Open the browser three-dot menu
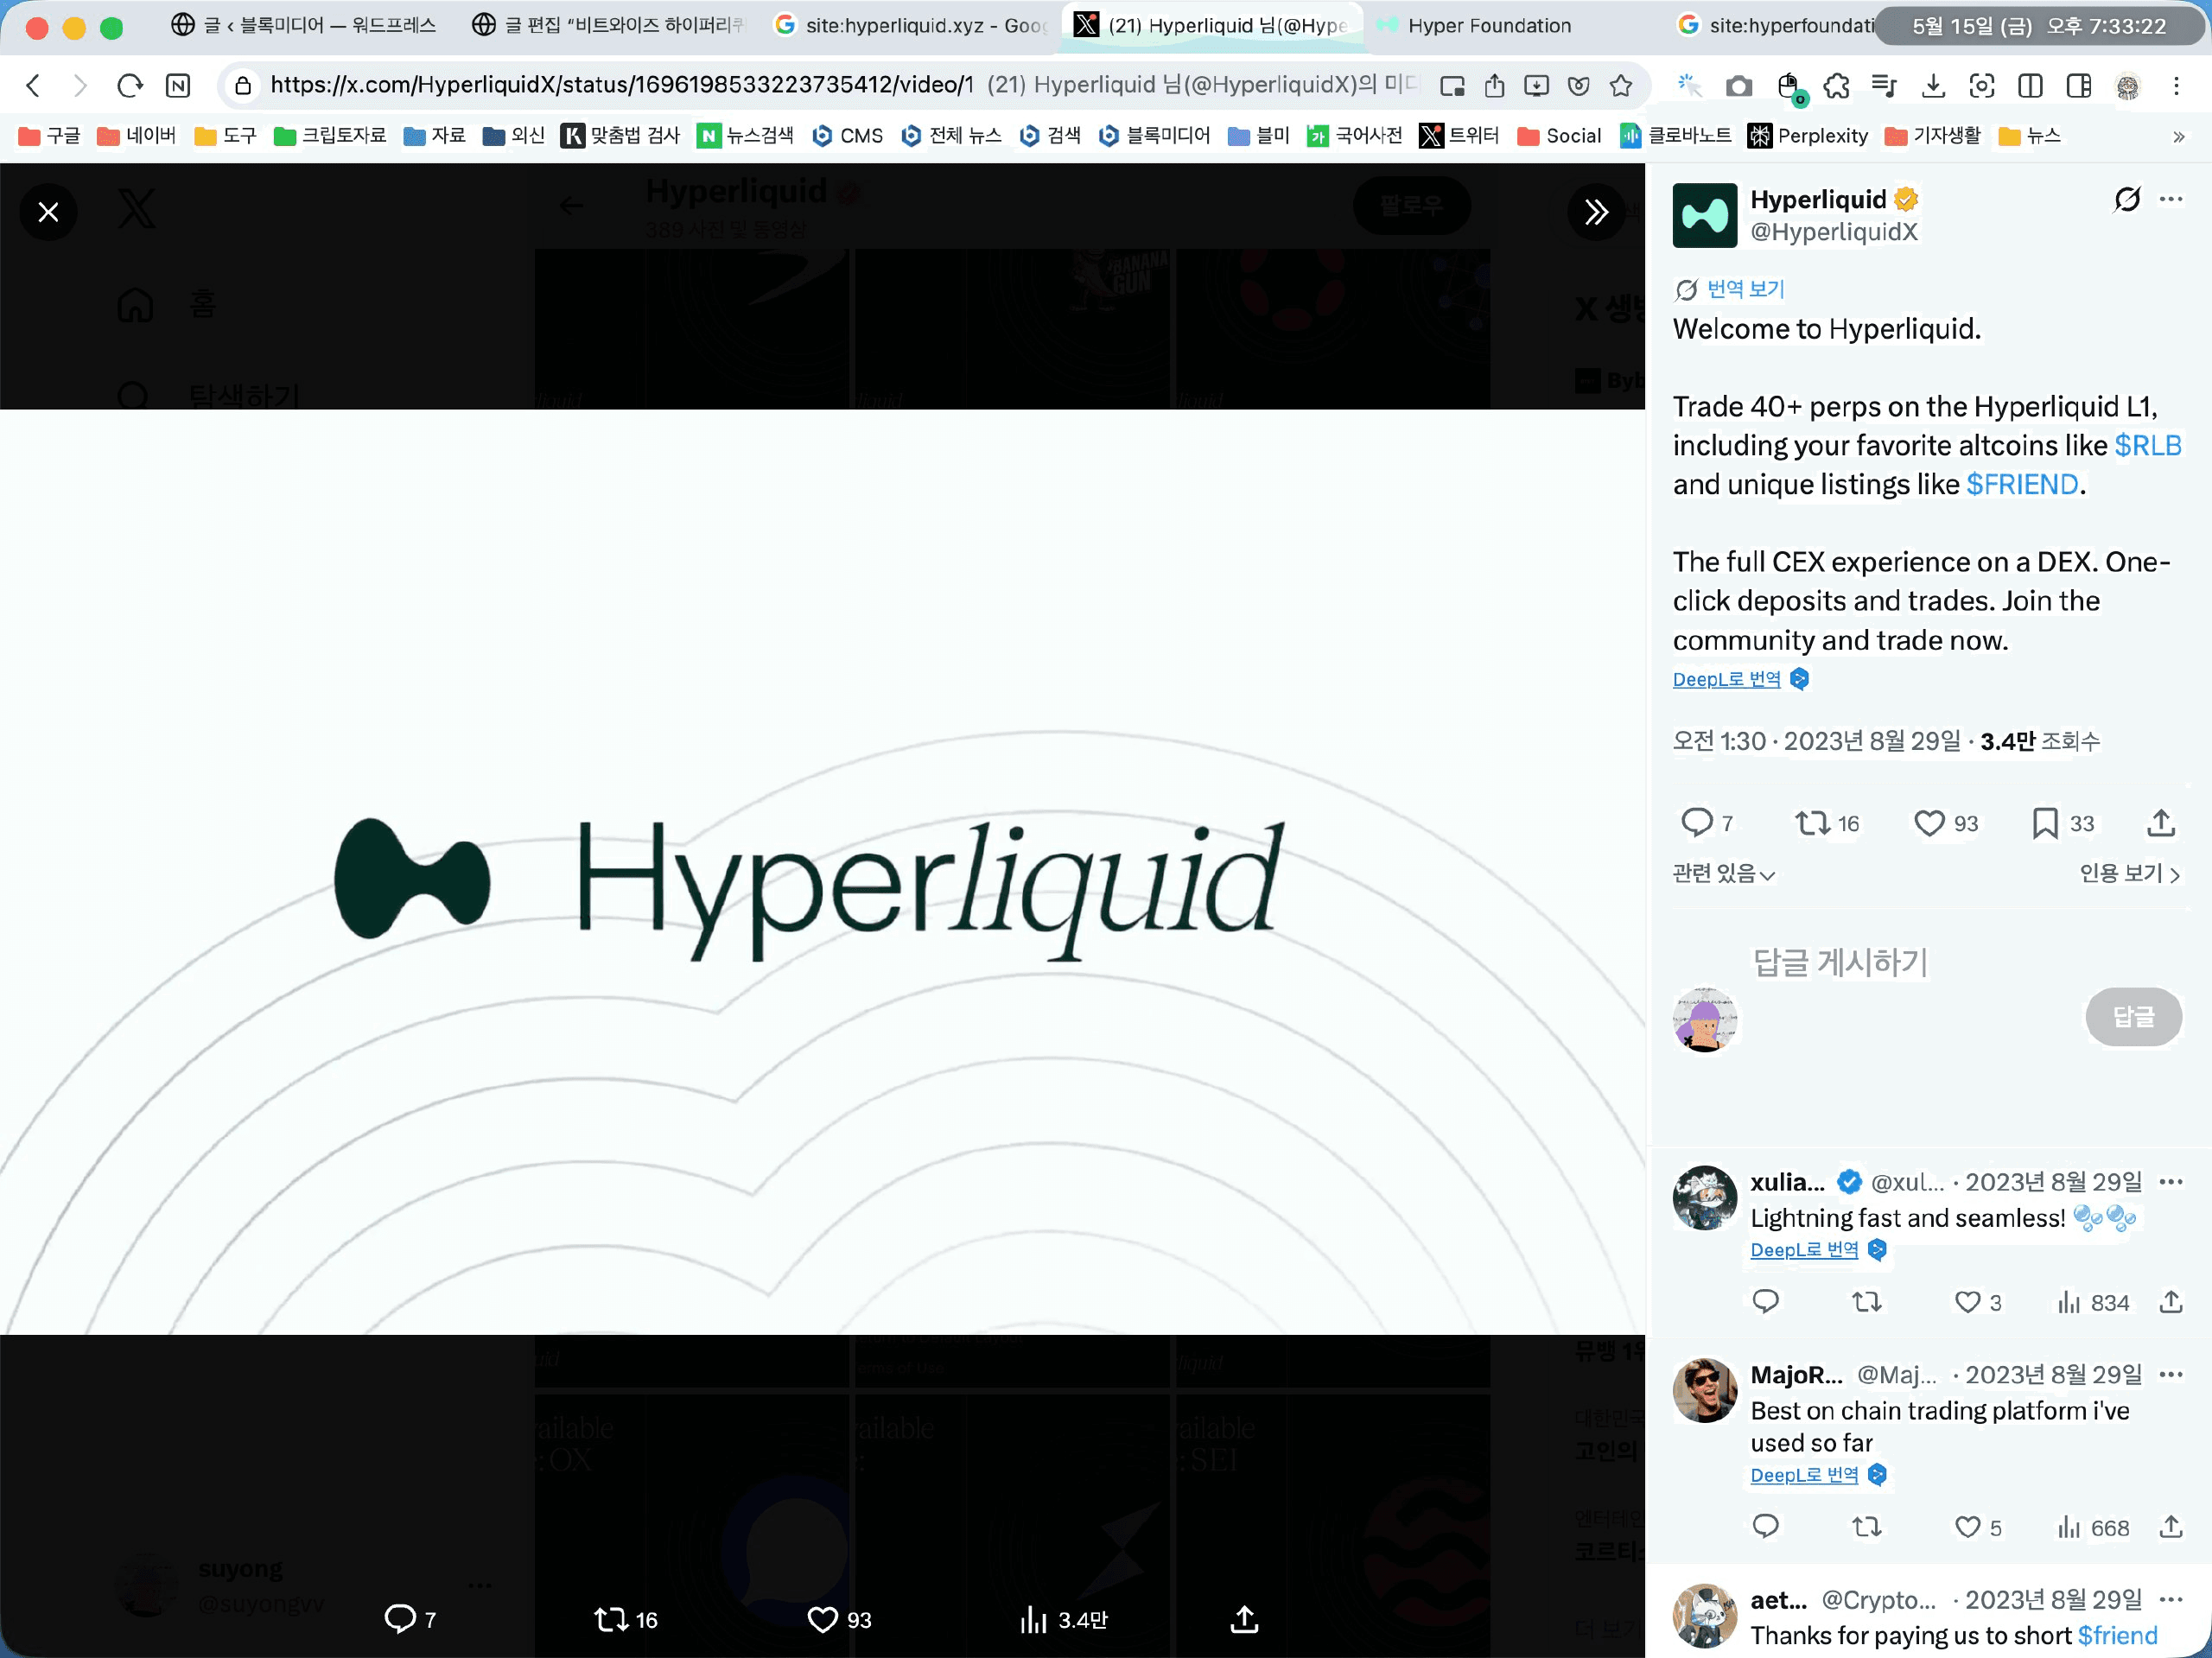2212x1658 pixels. tap(2176, 86)
